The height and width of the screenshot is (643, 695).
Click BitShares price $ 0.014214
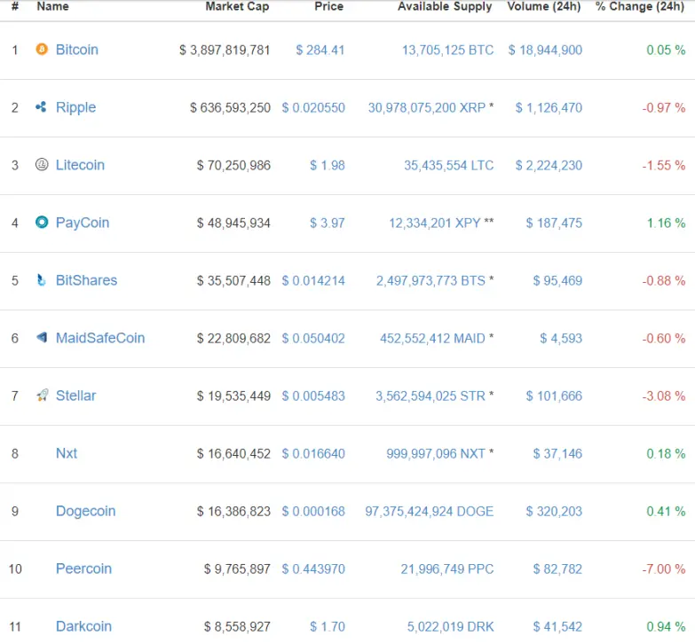coord(313,280)
